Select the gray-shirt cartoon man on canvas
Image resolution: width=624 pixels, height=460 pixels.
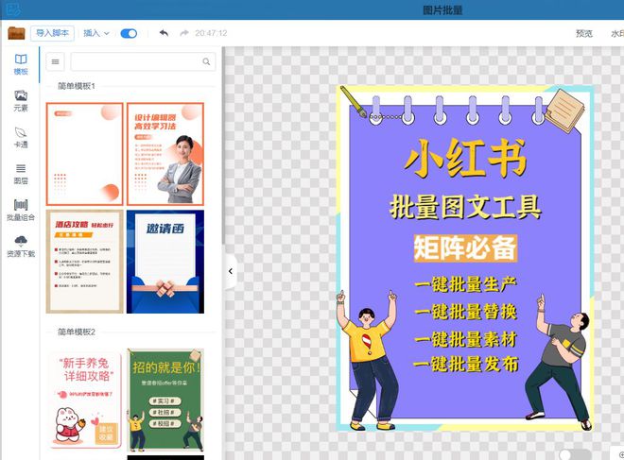(558, 362)
